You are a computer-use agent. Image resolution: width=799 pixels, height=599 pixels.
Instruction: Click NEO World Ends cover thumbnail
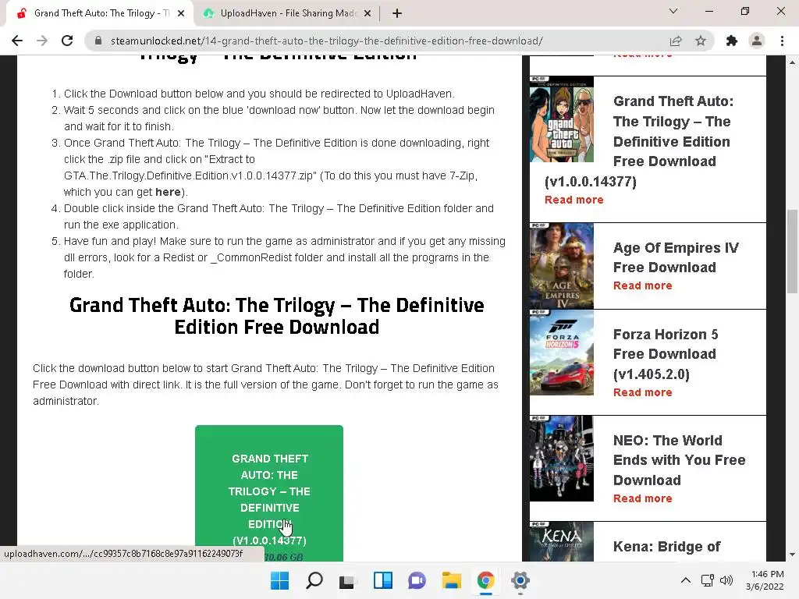562,459
